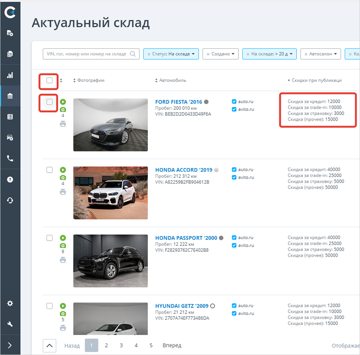
Task: Click the print icon for Ford Fiesta
Action: (63, 124)
